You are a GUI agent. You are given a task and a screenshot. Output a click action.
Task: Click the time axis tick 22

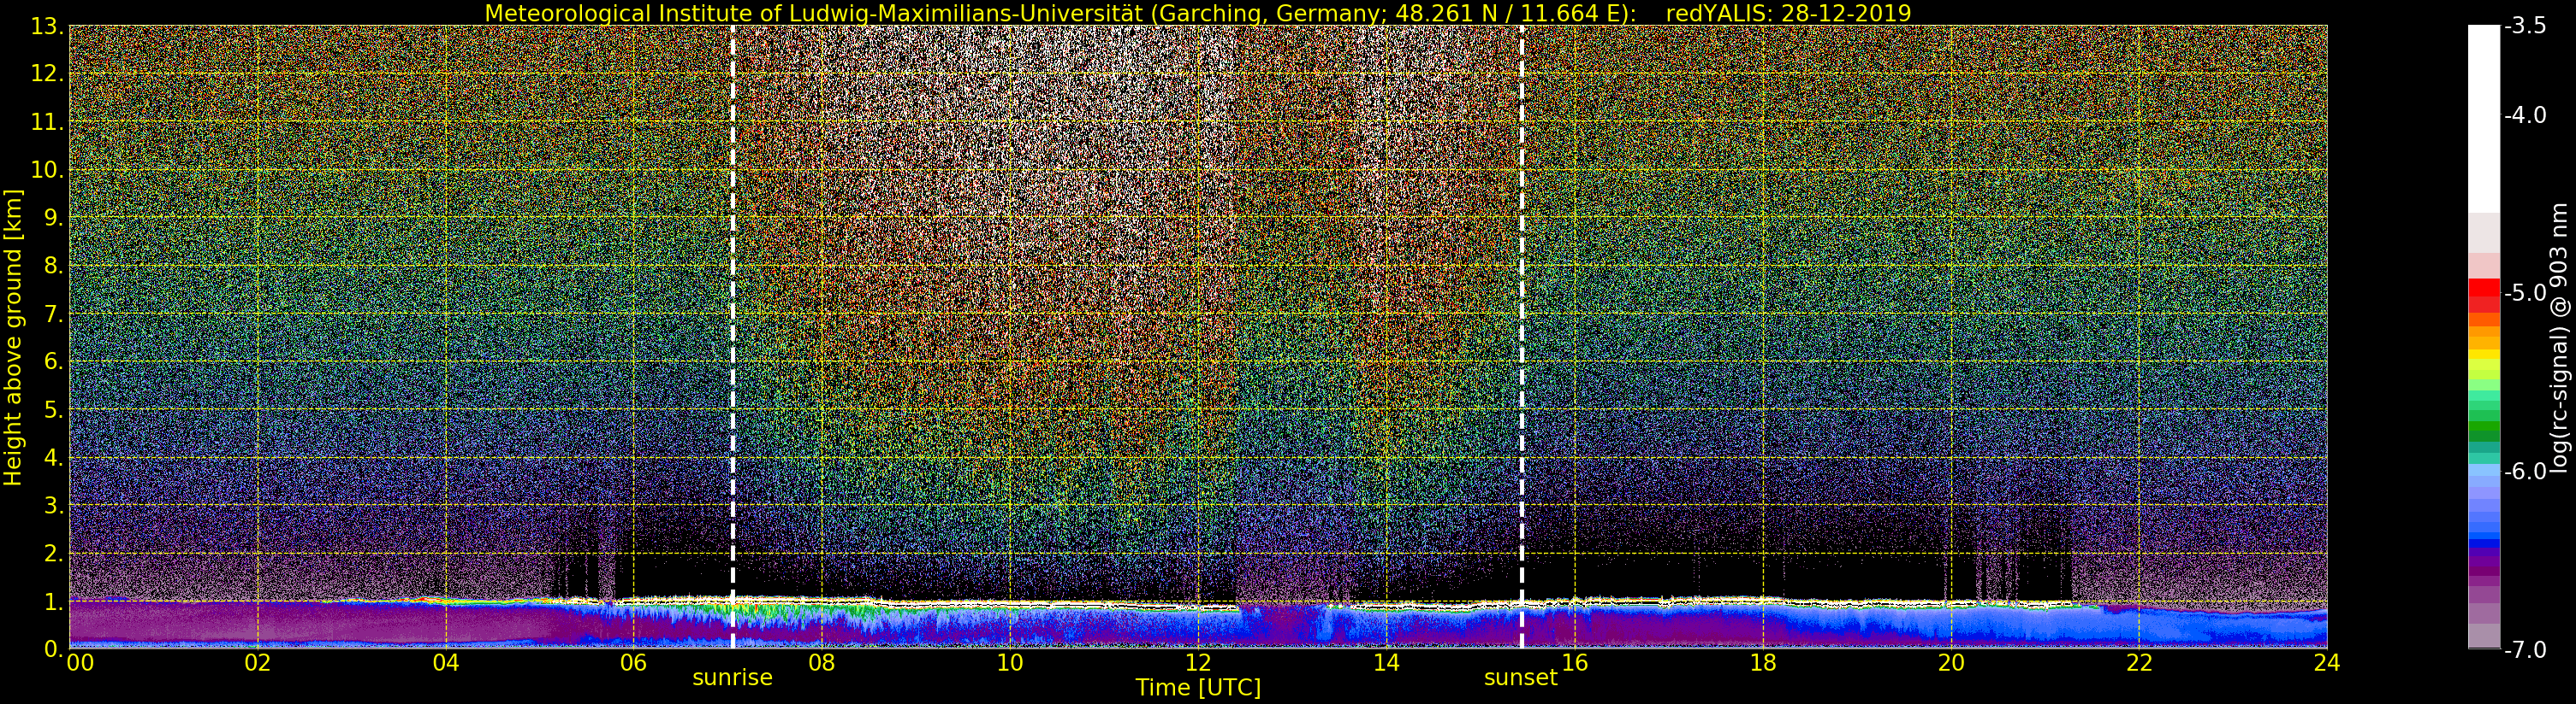(2139, 662)
